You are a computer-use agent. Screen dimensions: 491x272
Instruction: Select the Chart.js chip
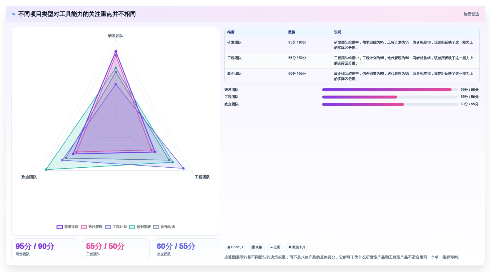[235, 247]
